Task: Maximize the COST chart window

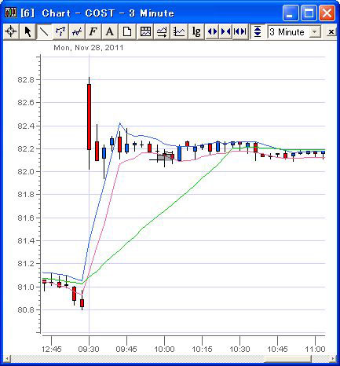Action: pyautogui.click(x=309, y=13)
